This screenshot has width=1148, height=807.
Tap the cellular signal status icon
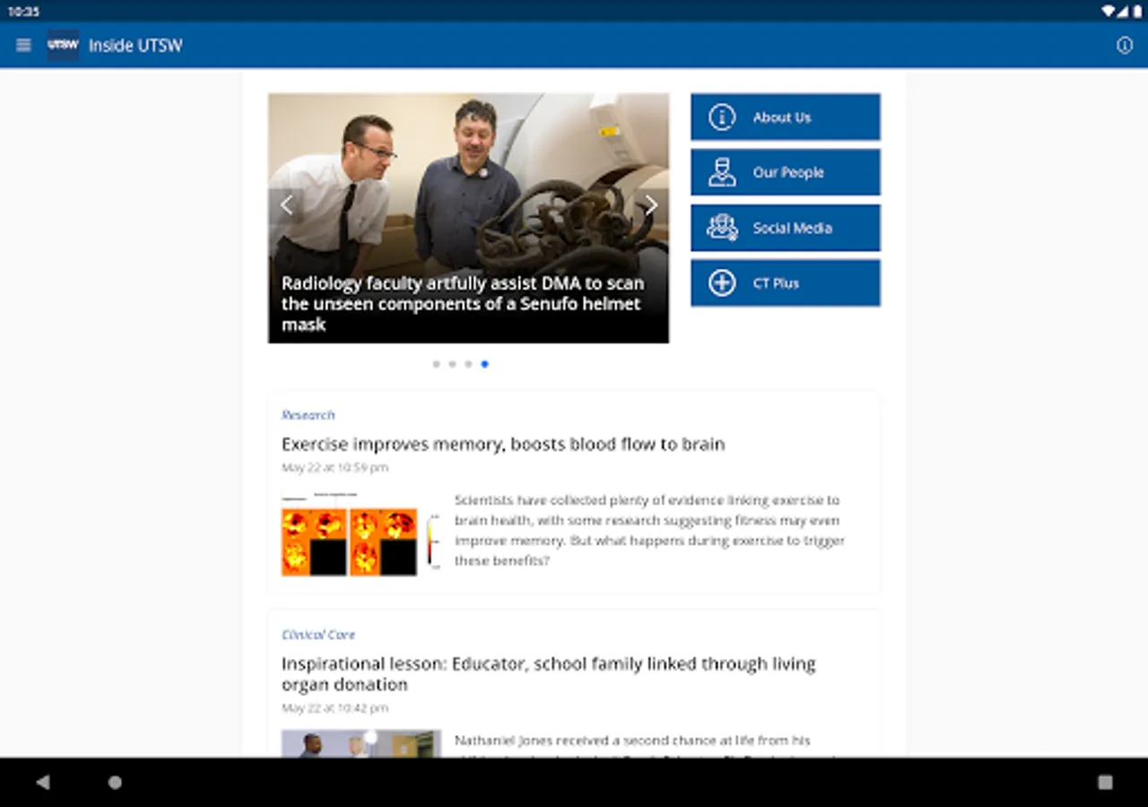coord(1123,12)
